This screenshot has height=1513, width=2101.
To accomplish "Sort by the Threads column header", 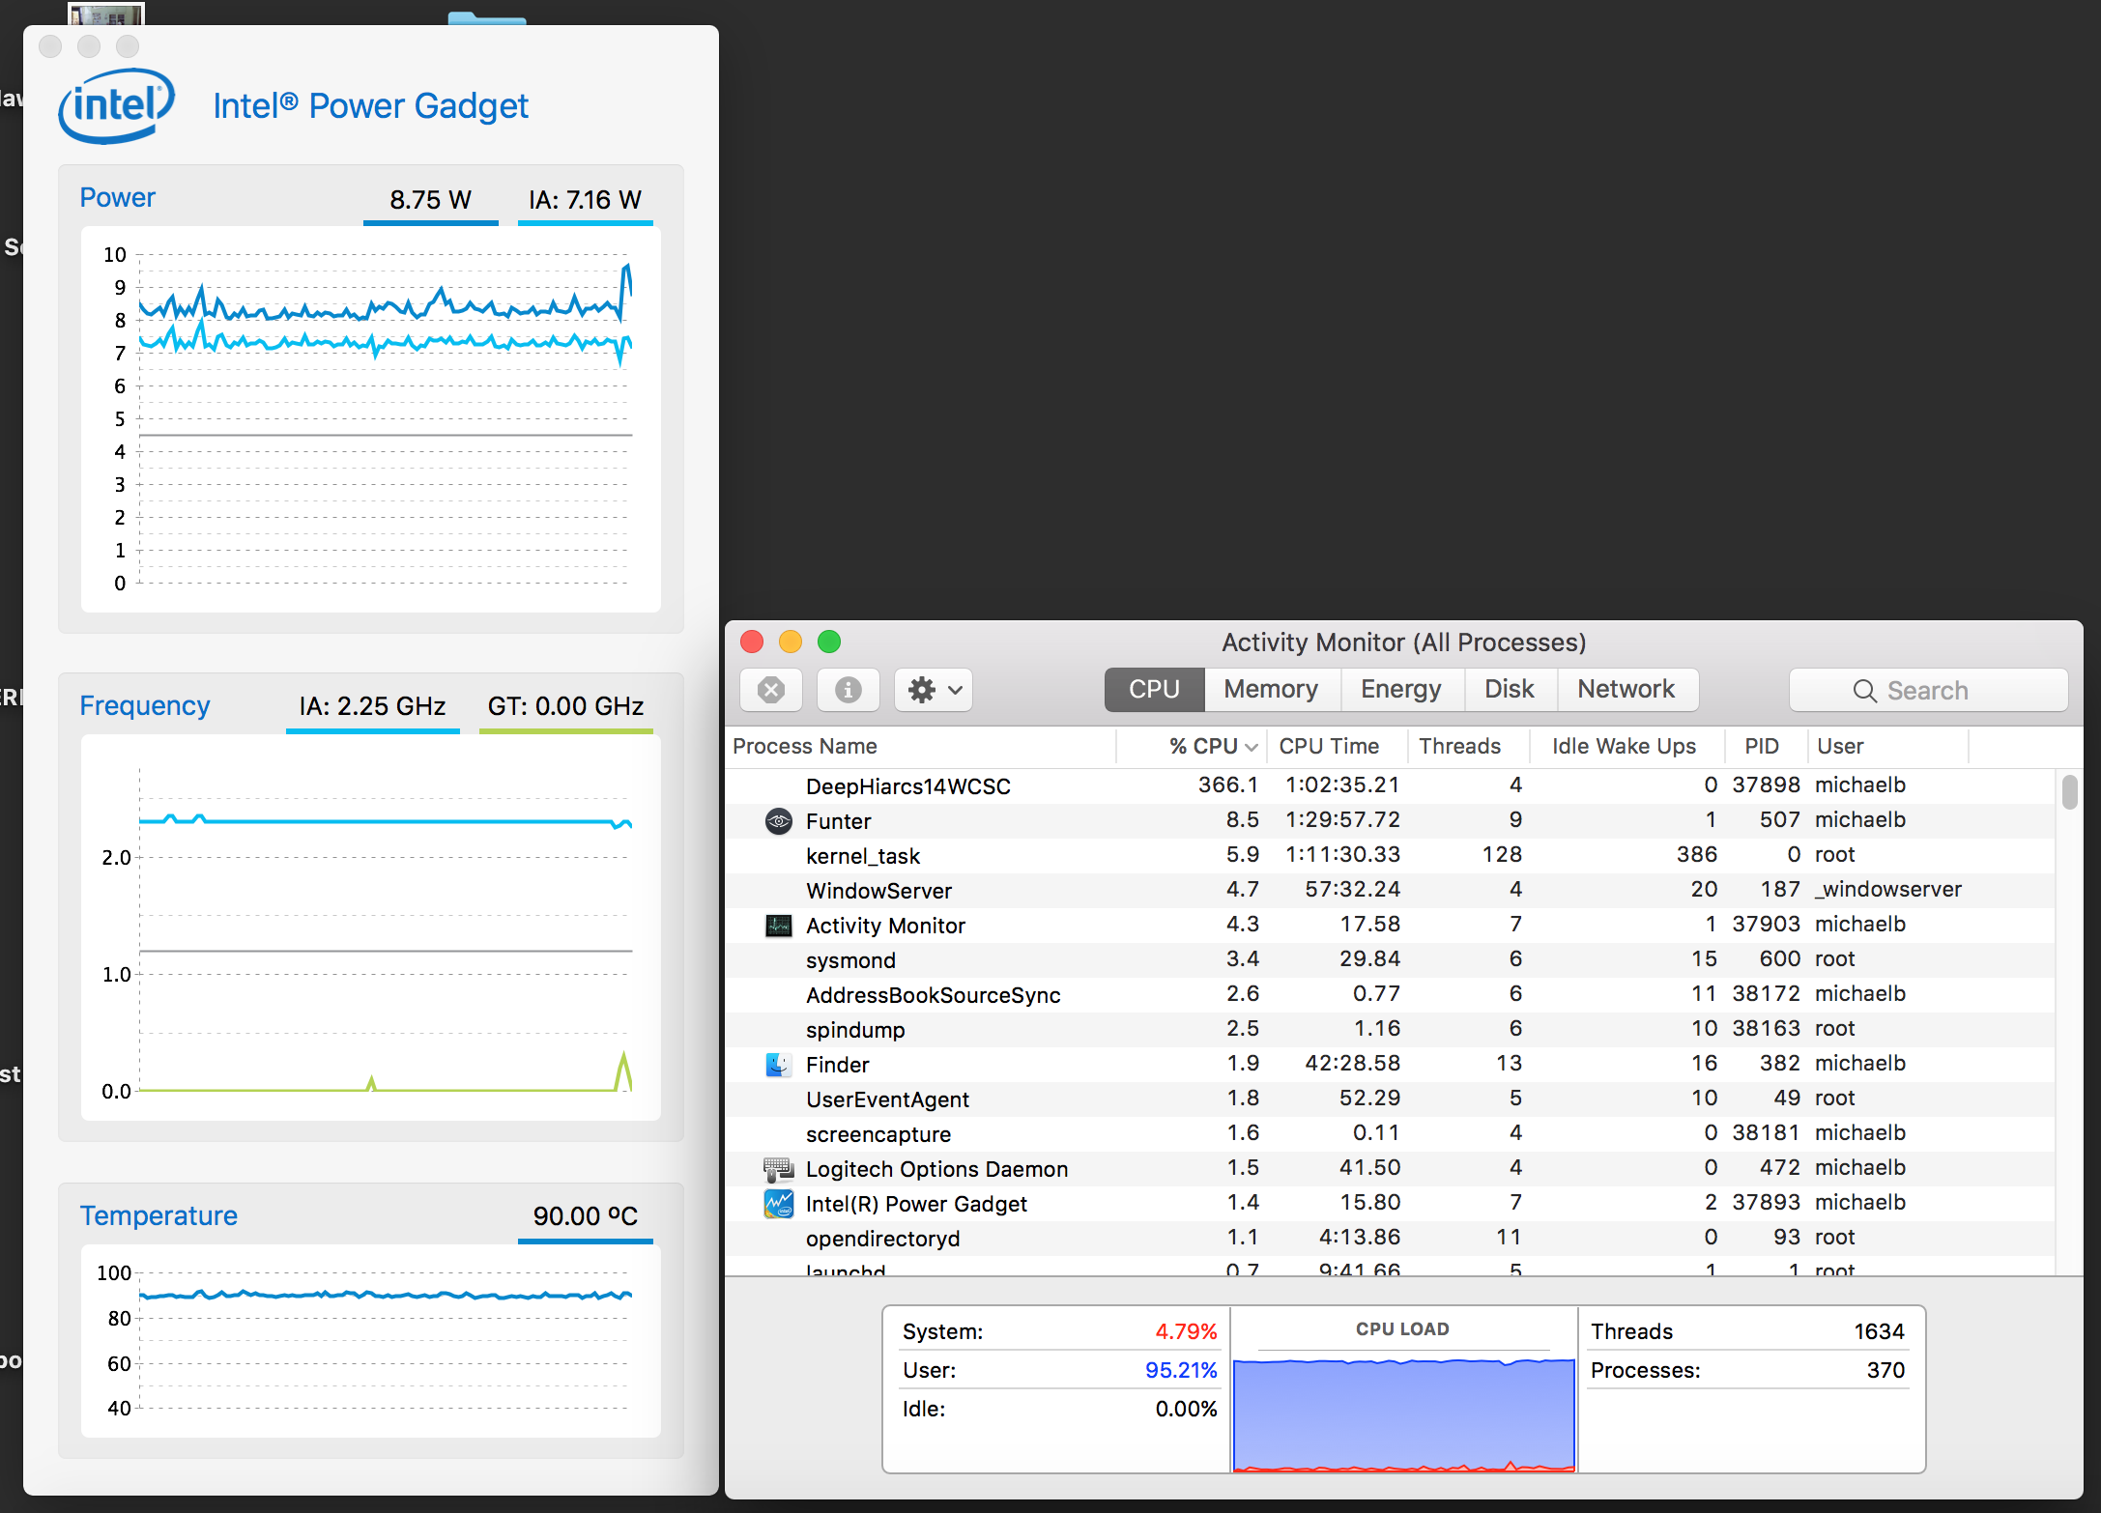I will tap(1468, 746).
